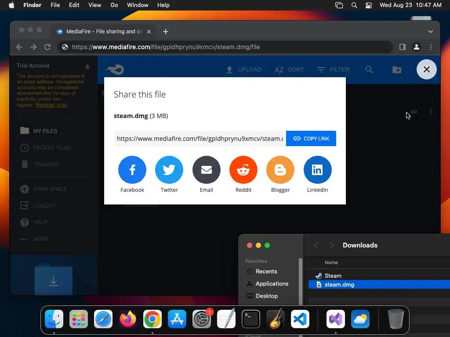Open a new Chrome tab
The image size is (450, 337).
click(x=166, y=32)
